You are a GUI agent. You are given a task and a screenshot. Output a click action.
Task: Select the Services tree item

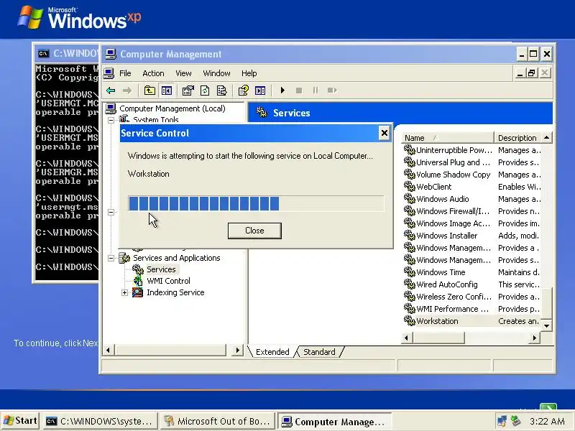161,269
